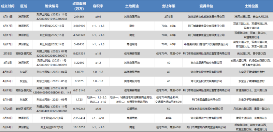Image resolution: width=273 pixels, height=132 pixels.
Task: Select the 6月16日 date cell
Action: (x=8, y=100)
